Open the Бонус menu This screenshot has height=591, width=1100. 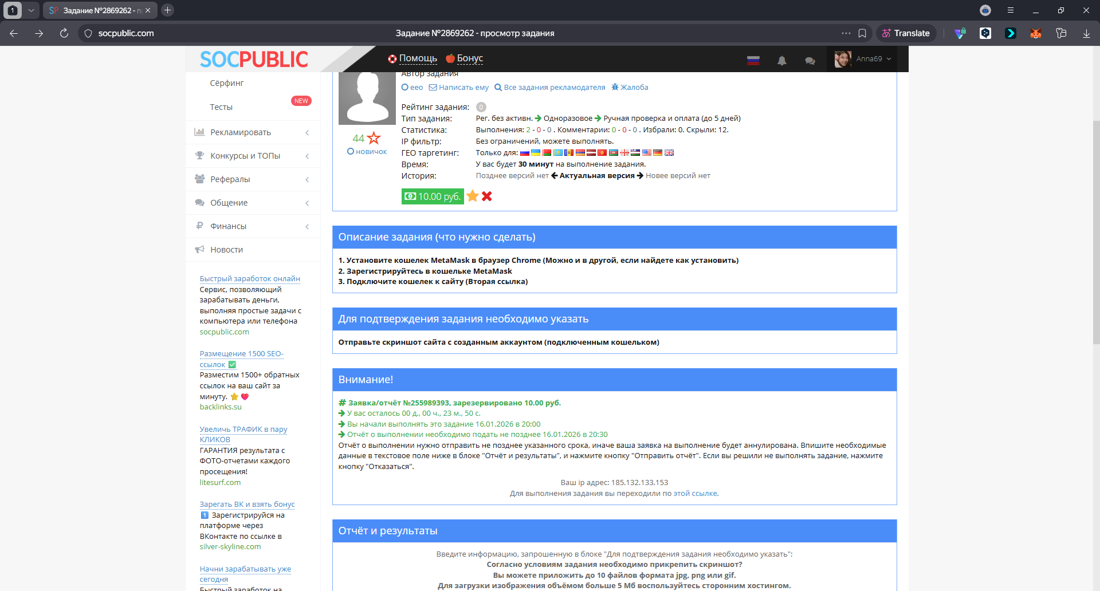(465, 58)
